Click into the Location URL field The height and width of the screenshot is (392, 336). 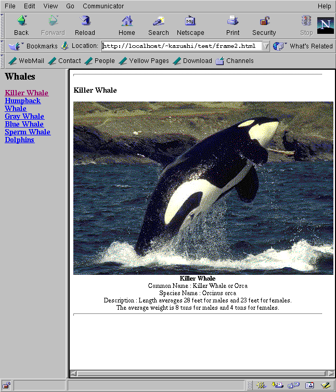(x=182, y=46)
